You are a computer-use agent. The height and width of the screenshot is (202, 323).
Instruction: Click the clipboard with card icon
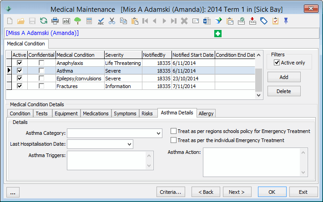(230, 21)
